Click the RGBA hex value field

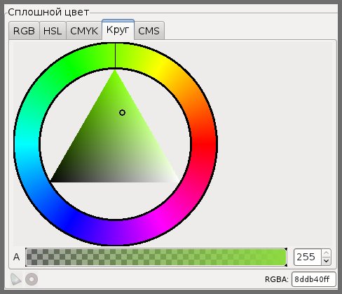pos(314,279)
